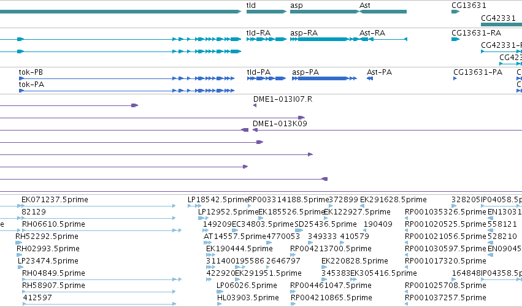This screenshot has height=307, width=522.
Task: Click the 190409 feature label
Action: pyautogui.click(x=378, y=224)
